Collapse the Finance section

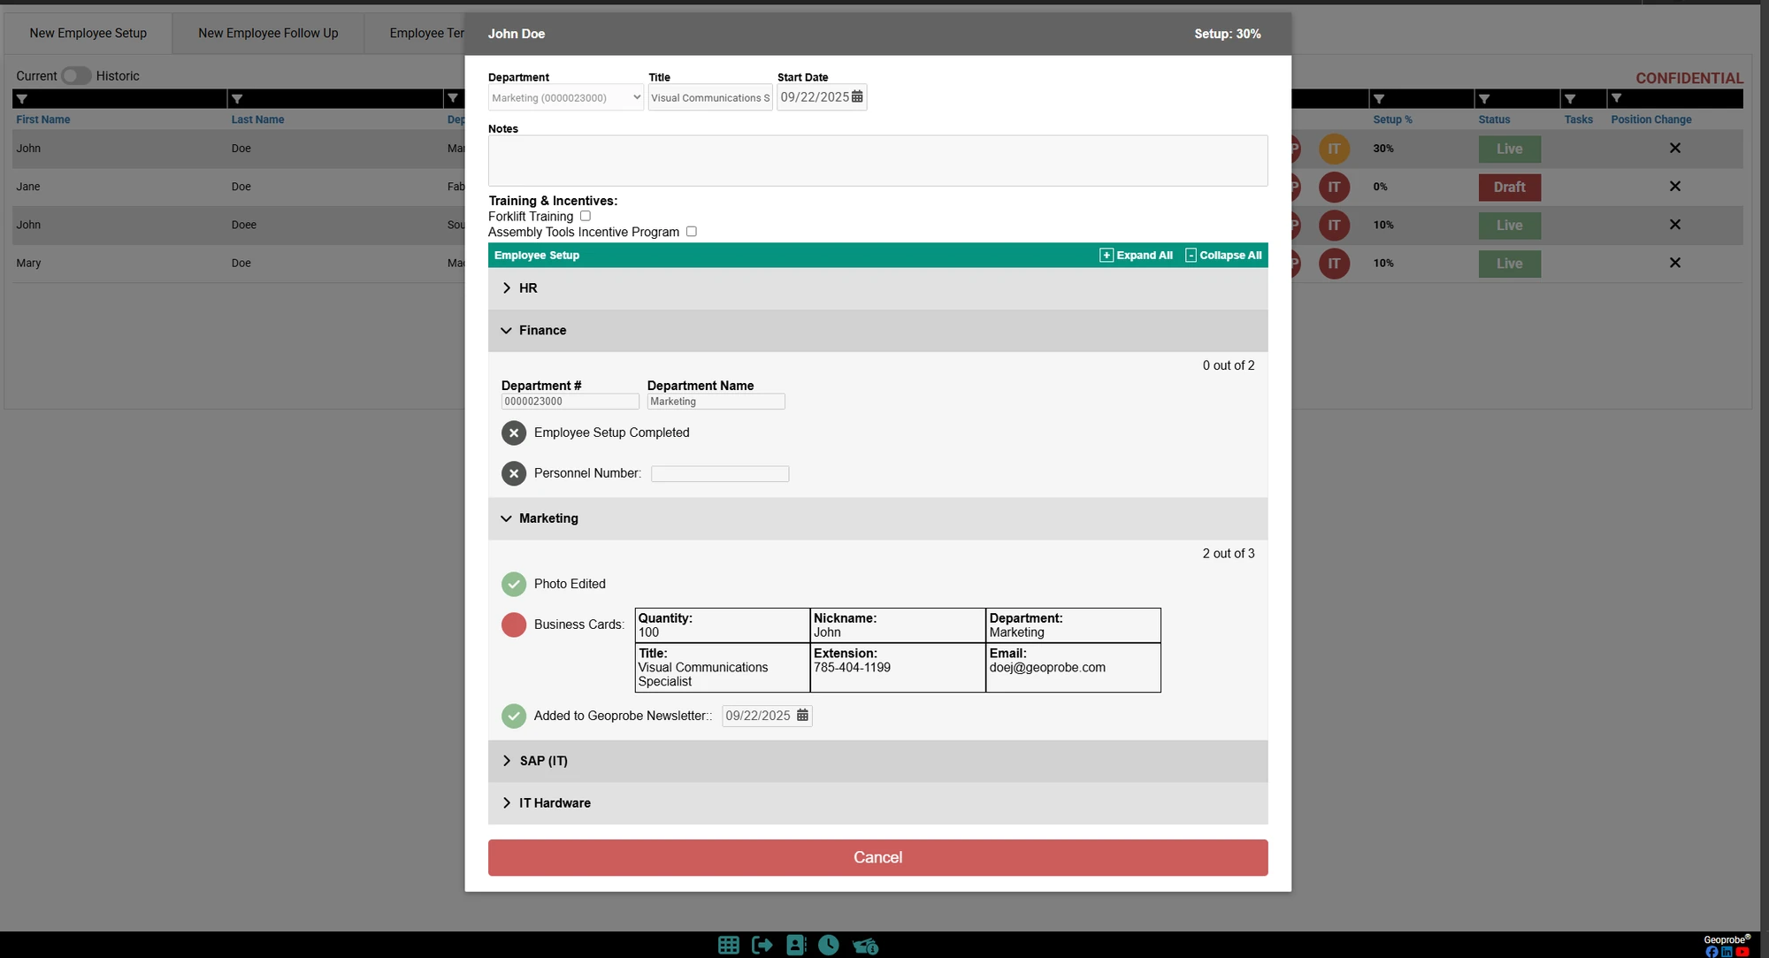(x=877, y=331)
